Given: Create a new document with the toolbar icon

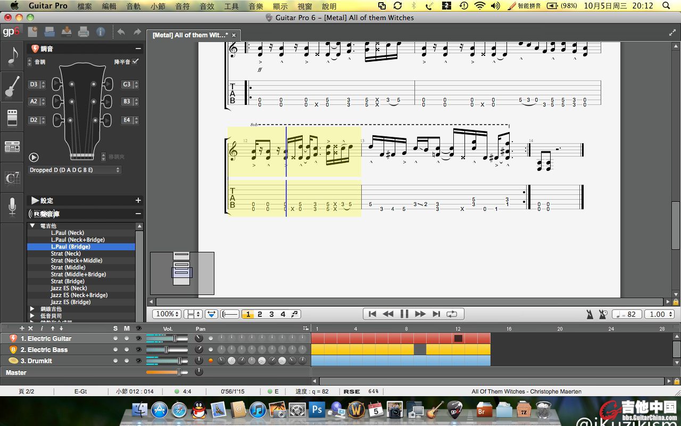Looking at the screenshot, I should click(32, 32).
